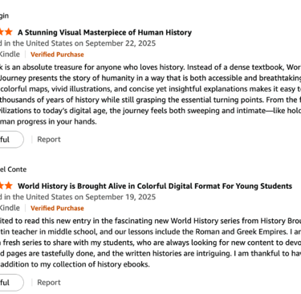Click Verified Purchase on the September 22 review
Image resolution: width=301 pixels, height=294 pixels.
[x=57, y=55]
